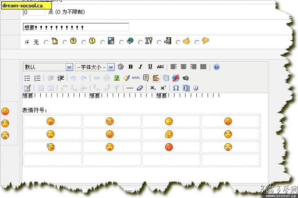This screenshot has height=198, width=298.
Task: Apply ABC strikethrough formatting
Action: coord(160,67)
